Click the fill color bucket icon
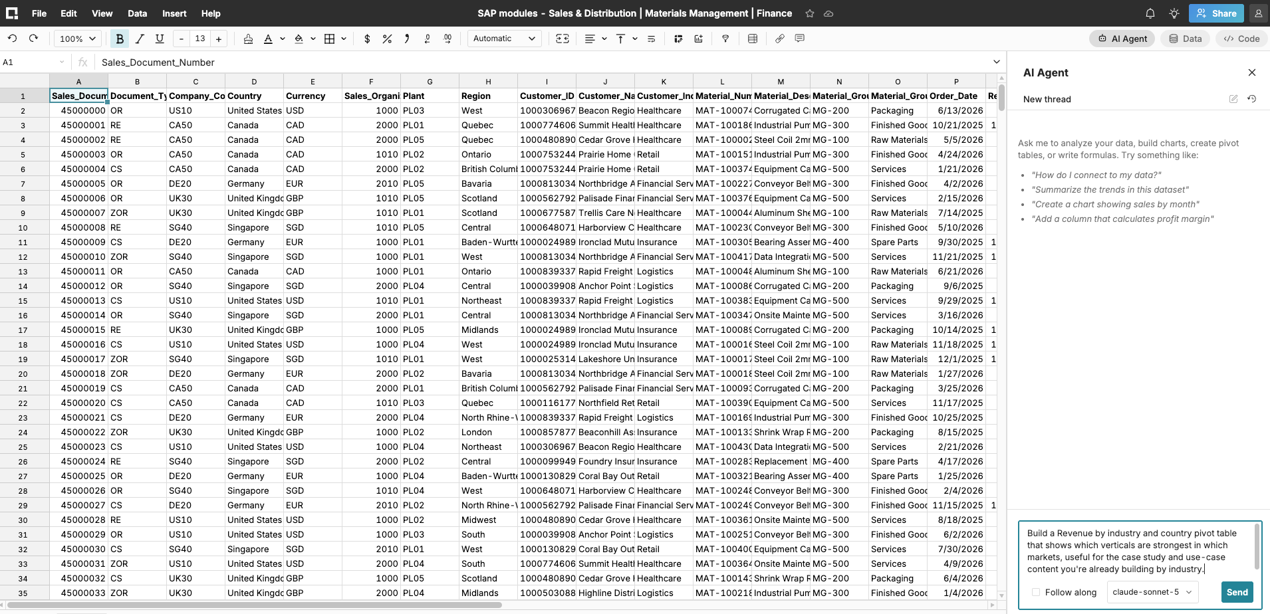Screen dimensions: 1270x614 pyautogui.click(x=299, y=39)
